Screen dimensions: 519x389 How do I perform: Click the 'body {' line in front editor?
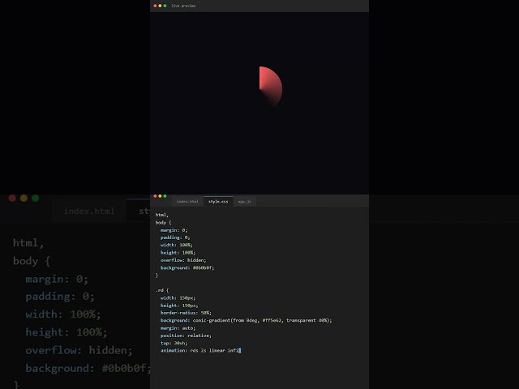point(163,223)
